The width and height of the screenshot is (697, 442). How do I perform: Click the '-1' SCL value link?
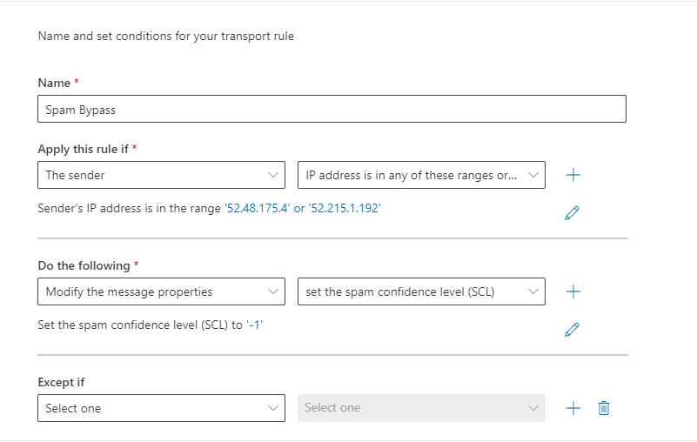pos(255,325)
